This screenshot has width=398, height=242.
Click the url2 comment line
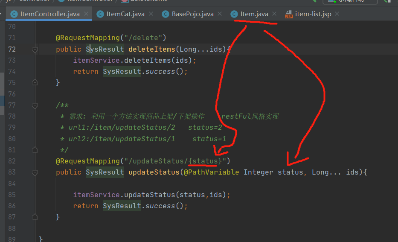[x=143, y=139]
